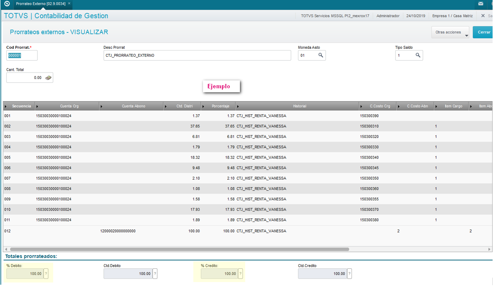493x286 pixels.
Task: Click Ctd. Distri value 37.65
Action: click(x=195, y=127)
